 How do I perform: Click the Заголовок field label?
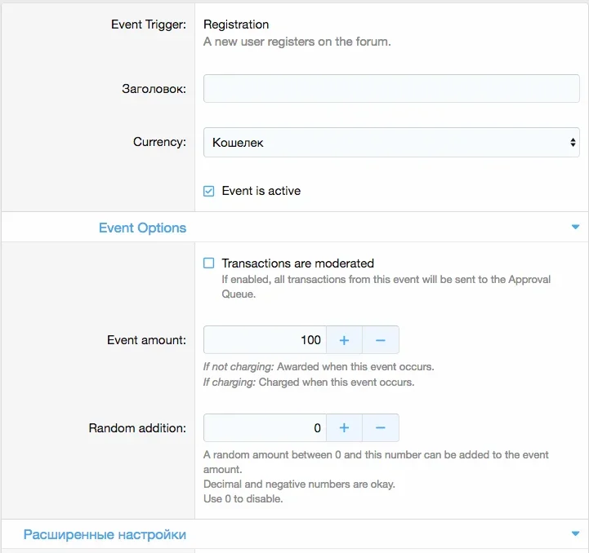click(x=154, y=89)
